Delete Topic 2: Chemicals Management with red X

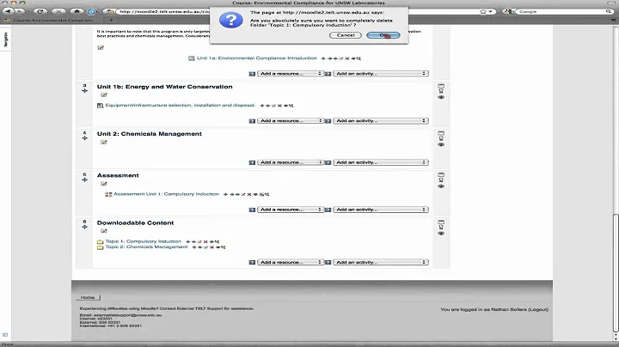click(211, 247)
